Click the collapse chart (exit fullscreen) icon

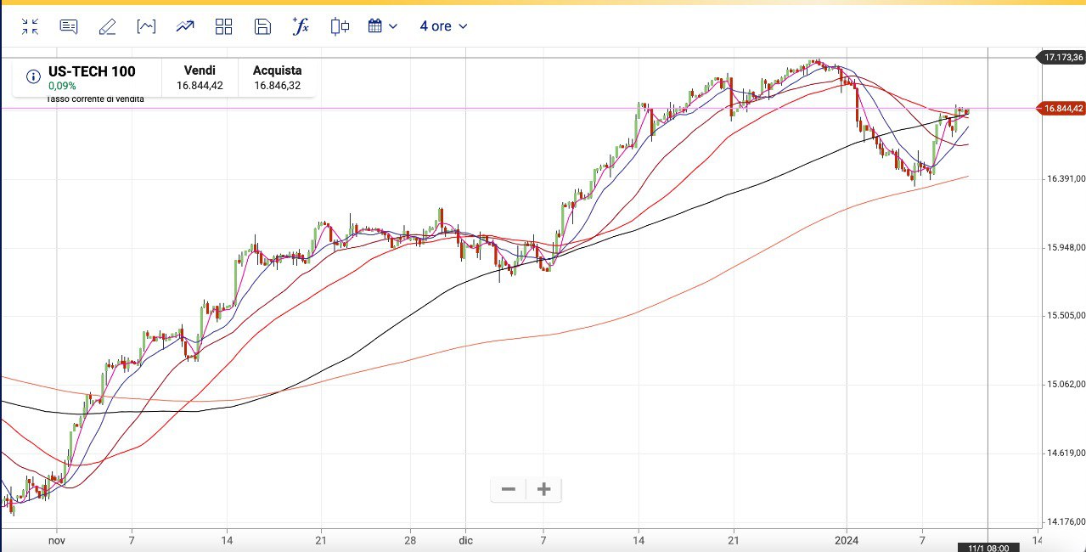(31, 26)
